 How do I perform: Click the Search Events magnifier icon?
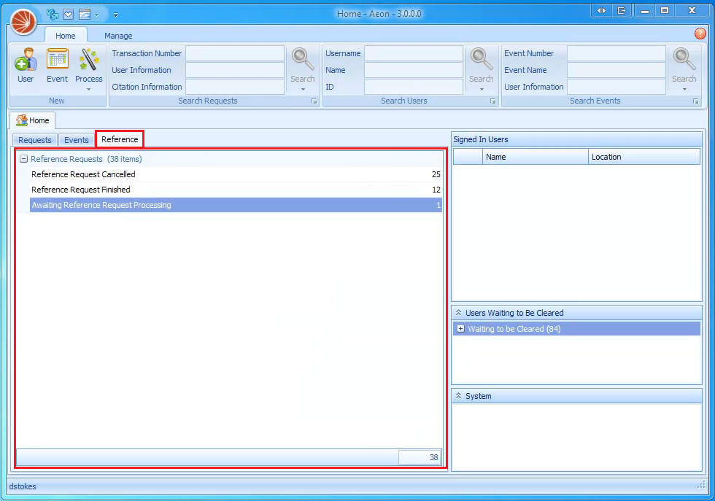pyautogui.click(x=684, y=58)
